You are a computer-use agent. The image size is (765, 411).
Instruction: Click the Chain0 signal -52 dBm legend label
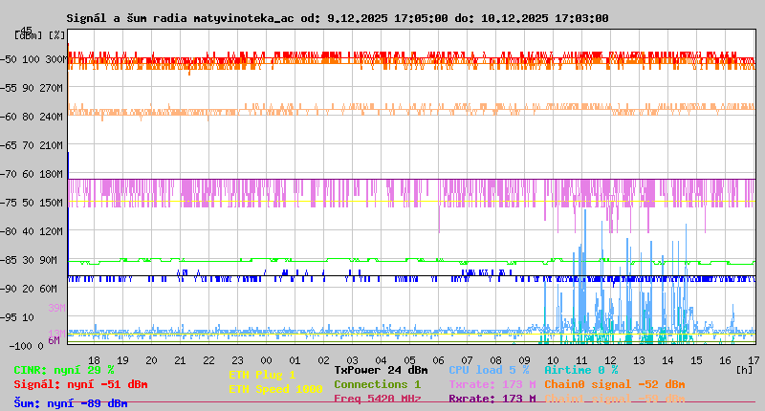615,384
